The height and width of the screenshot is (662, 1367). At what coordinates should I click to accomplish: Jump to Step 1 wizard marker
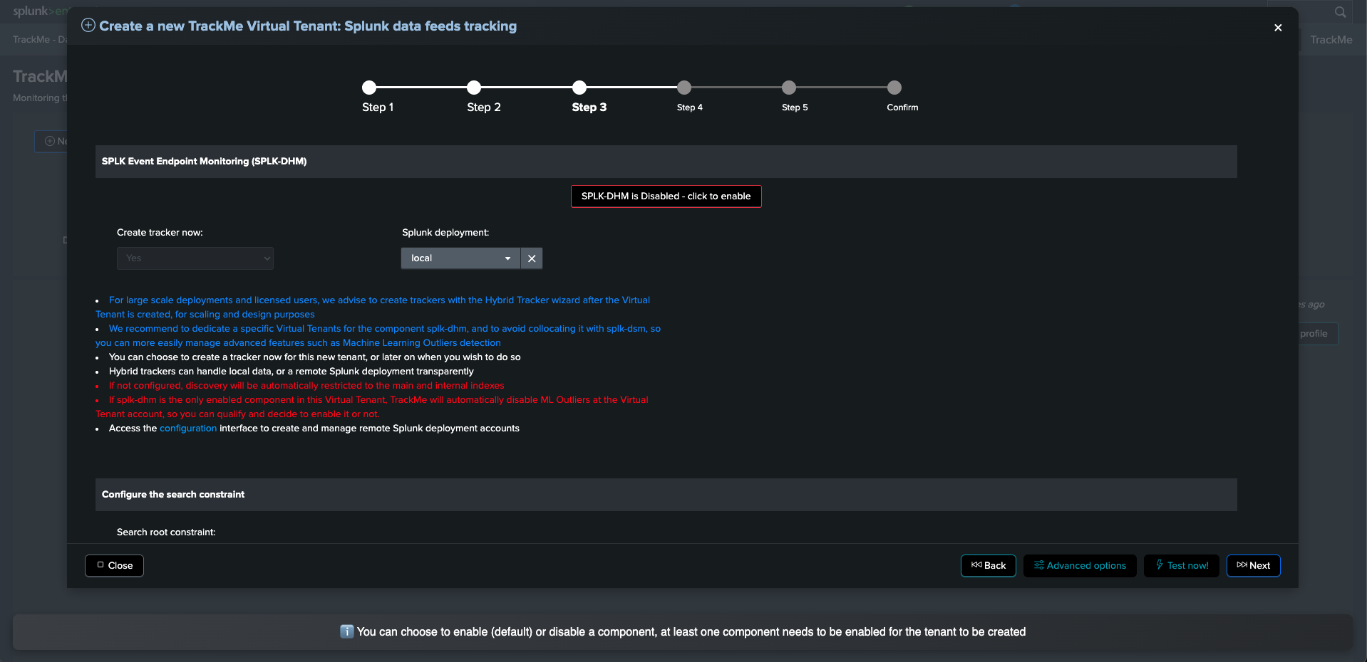369,88
